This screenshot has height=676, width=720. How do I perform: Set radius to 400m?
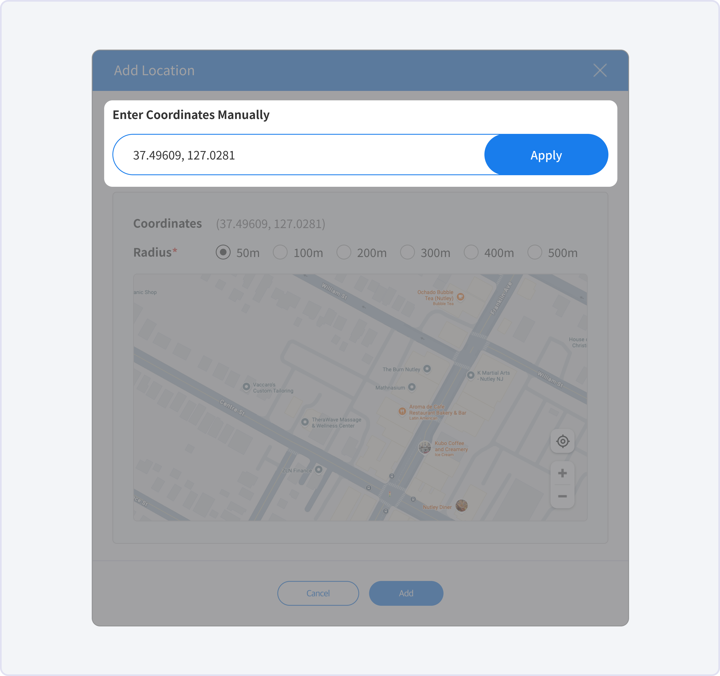coord(471,252)
